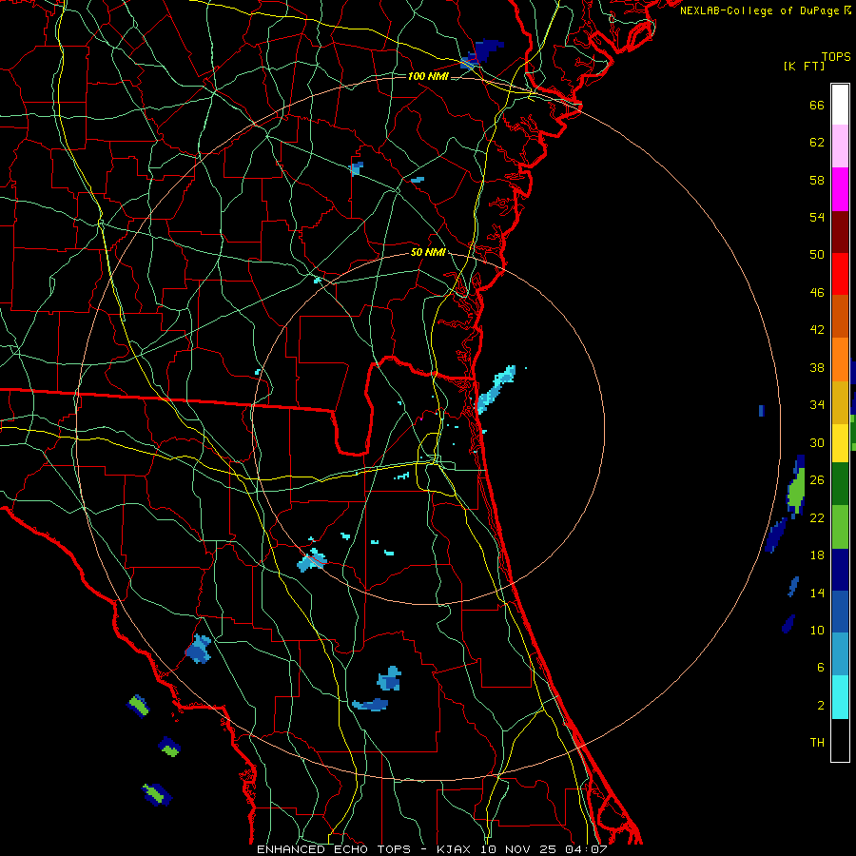856x856 pixels.
Task: Pick the light green legend swatch
Action: pyautogui.click(x=840, y=527)
